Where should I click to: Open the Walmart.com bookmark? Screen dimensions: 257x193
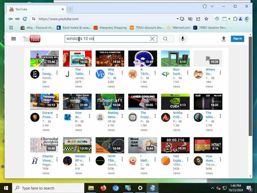[x=178, y=28]
